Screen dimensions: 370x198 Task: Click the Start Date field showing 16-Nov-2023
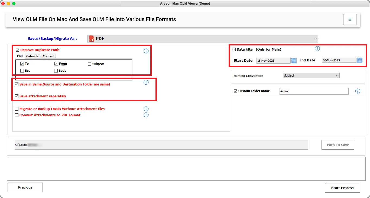coord(274,61)
